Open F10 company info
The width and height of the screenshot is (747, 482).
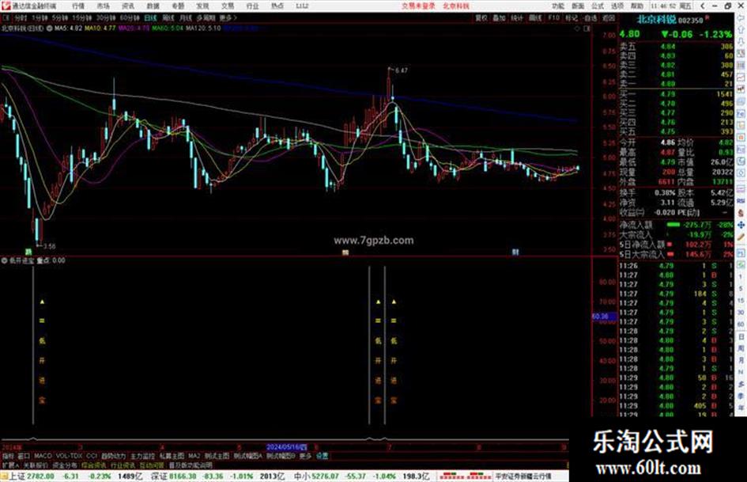(553, 18)
